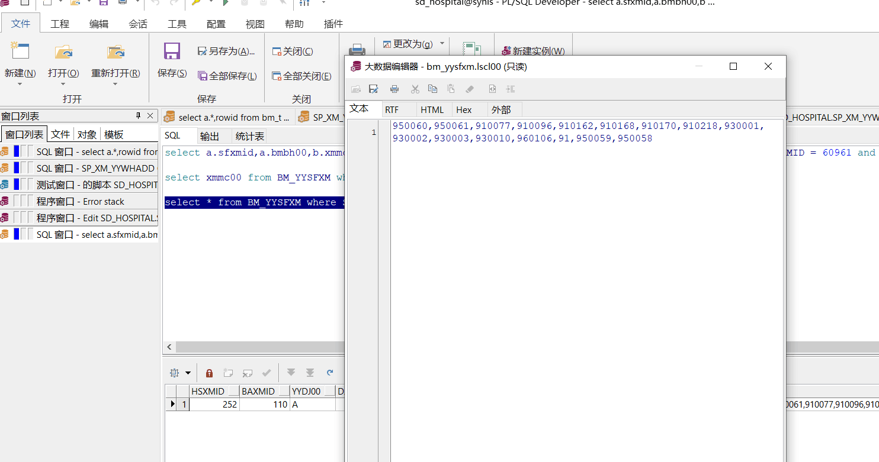Viewport: 879px width, 462px height.
Task: Open the 工具 ribbon tab
Action: pos(177,24)
